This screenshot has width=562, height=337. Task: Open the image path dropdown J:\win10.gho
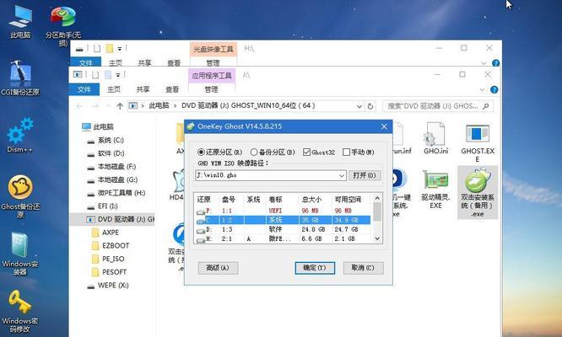click(x=342, y=175)
